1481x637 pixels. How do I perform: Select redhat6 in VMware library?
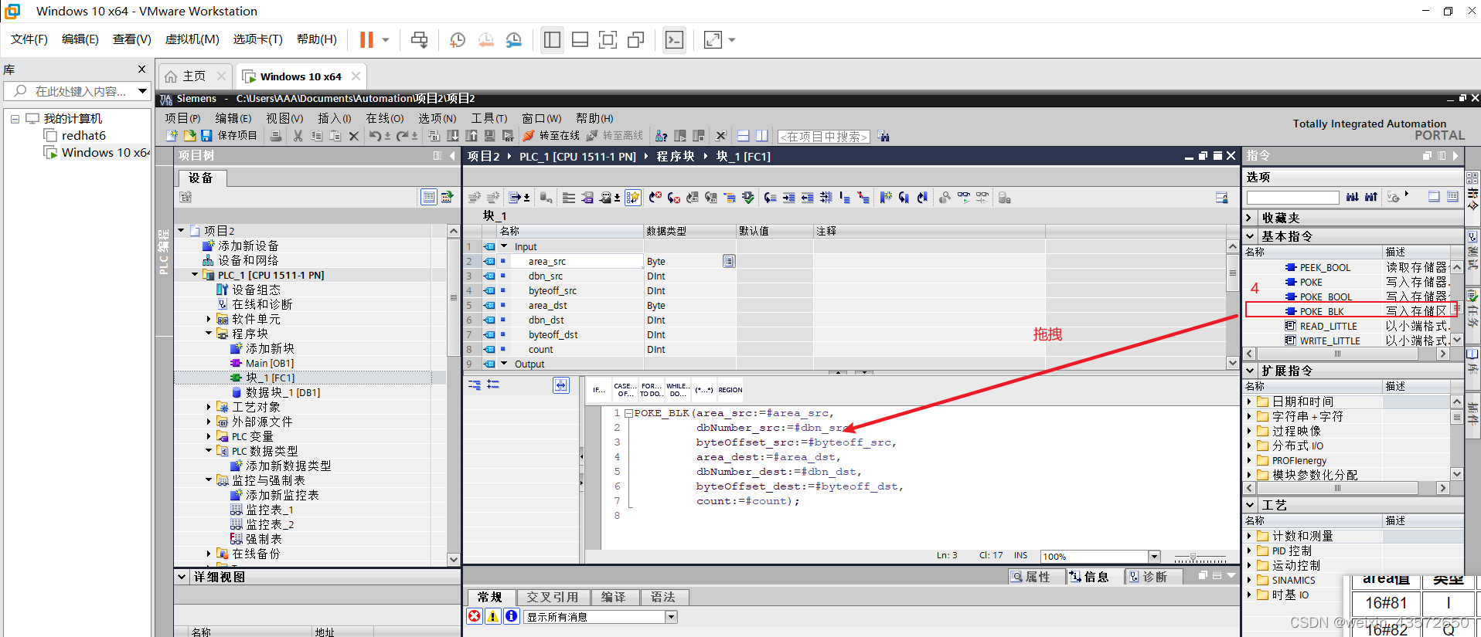click(83, 135)
